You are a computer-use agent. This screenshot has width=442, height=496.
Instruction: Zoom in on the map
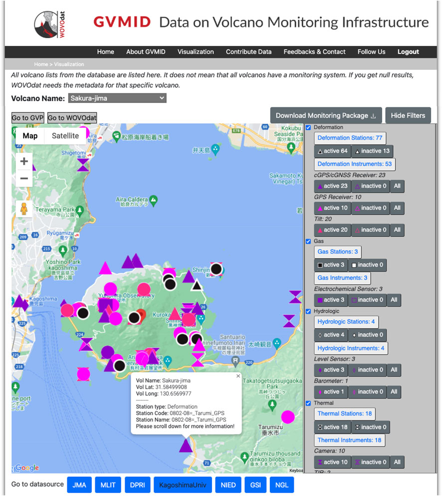(x=24, y=161)
